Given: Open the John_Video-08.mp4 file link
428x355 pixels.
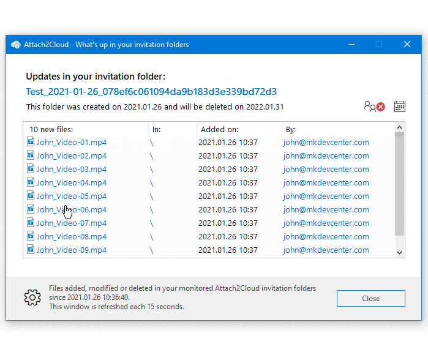Looking at the screenshot, I should click(x=72, y=237).
